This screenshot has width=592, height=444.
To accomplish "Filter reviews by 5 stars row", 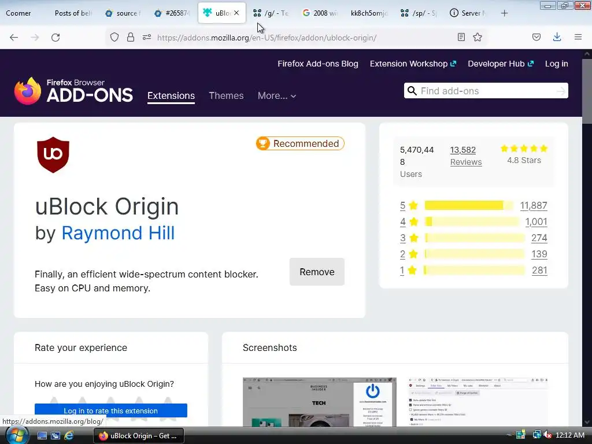I will coord(473,205).
